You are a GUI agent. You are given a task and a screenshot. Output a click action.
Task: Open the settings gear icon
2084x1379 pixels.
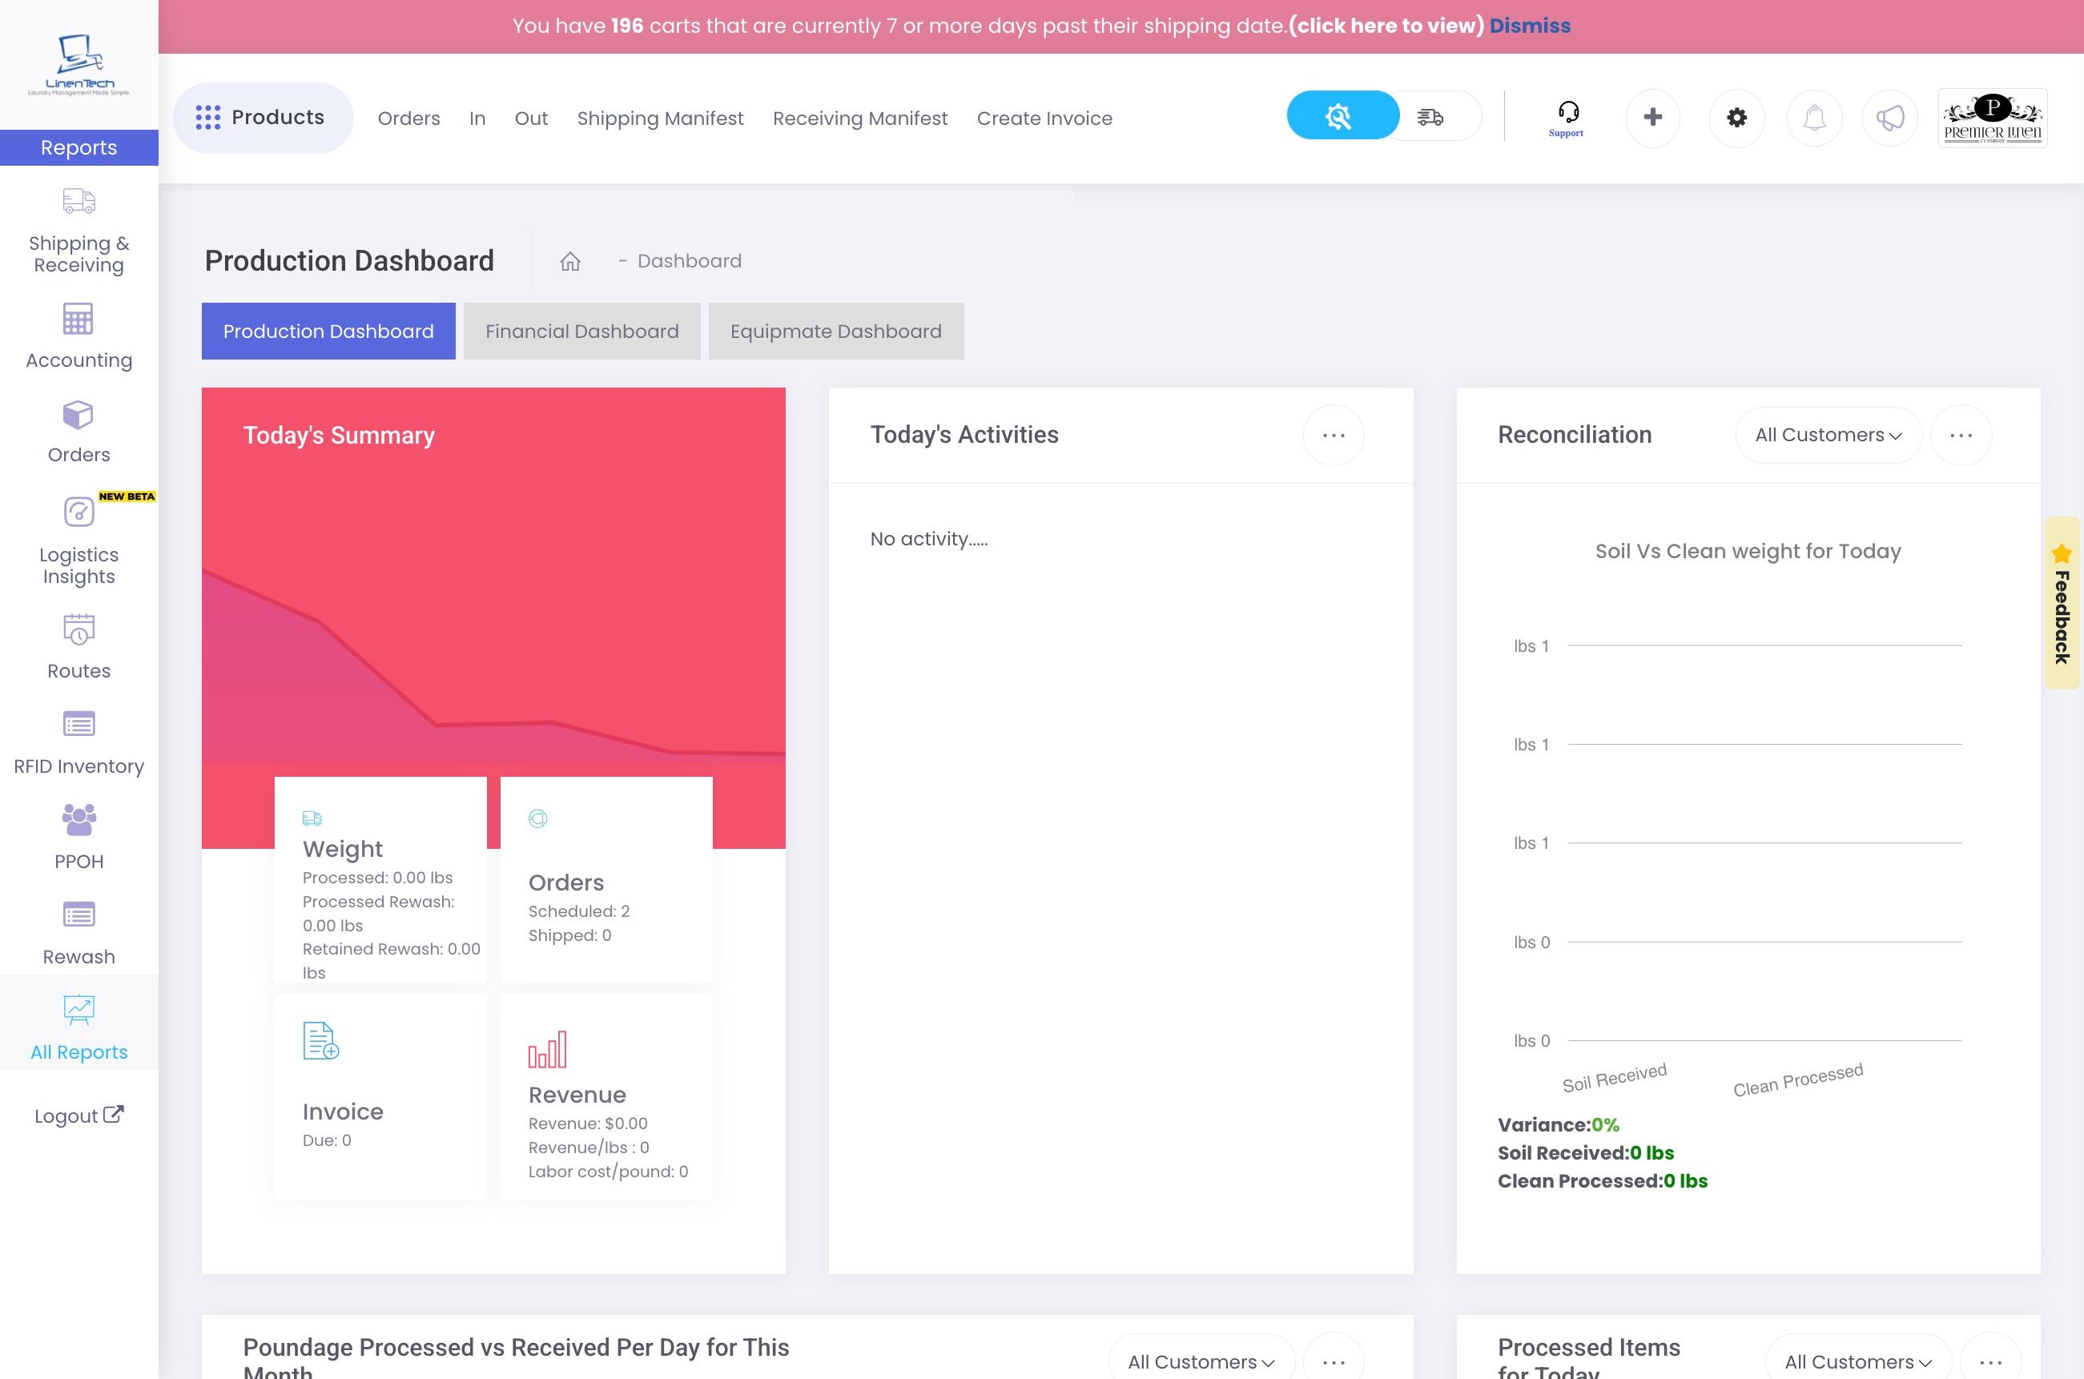1736,117
